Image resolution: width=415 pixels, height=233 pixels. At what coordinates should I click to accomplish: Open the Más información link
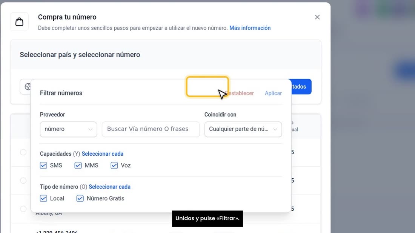pyautogui.click(x=250, y=28)
